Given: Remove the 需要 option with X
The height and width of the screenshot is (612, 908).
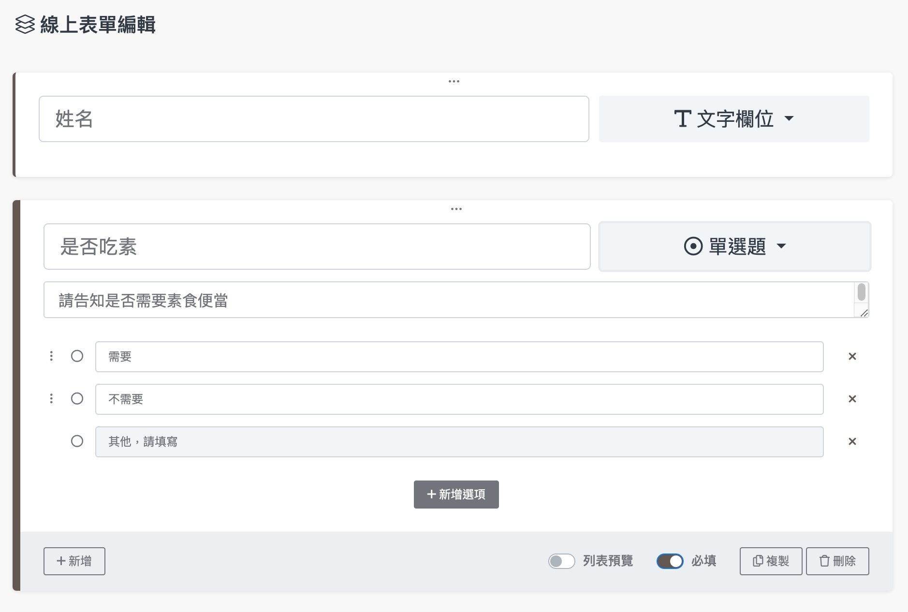Looking at the screenshot, I should tap(852, 356).
